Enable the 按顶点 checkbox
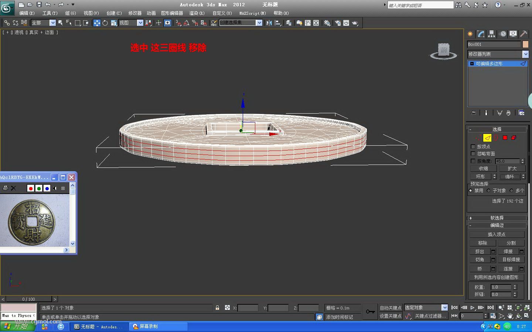532x332 pixels. click(473, 146)
